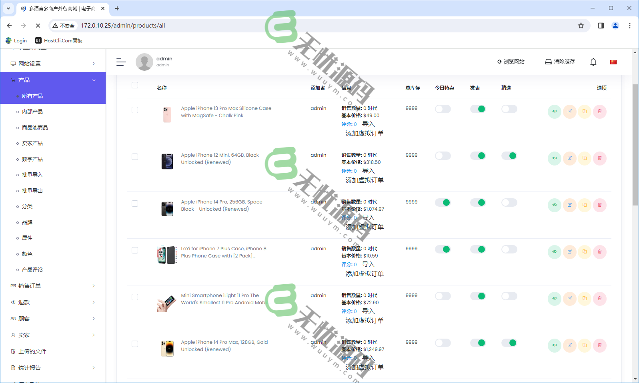Bookmark this page with the star icon
This screenshot has width=639, height=383.
pos(581,26)
